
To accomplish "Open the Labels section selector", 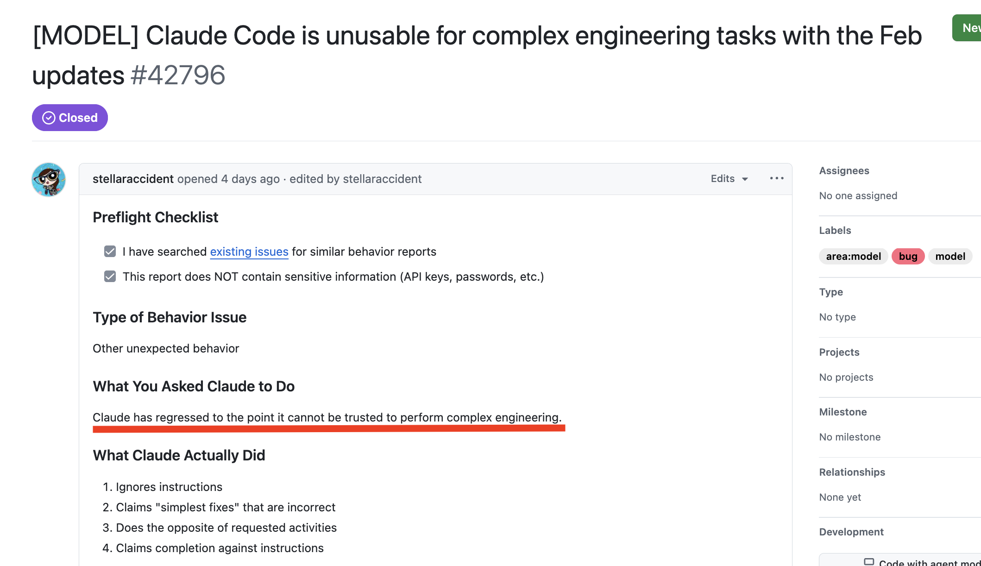I will [x=835, y=231].
